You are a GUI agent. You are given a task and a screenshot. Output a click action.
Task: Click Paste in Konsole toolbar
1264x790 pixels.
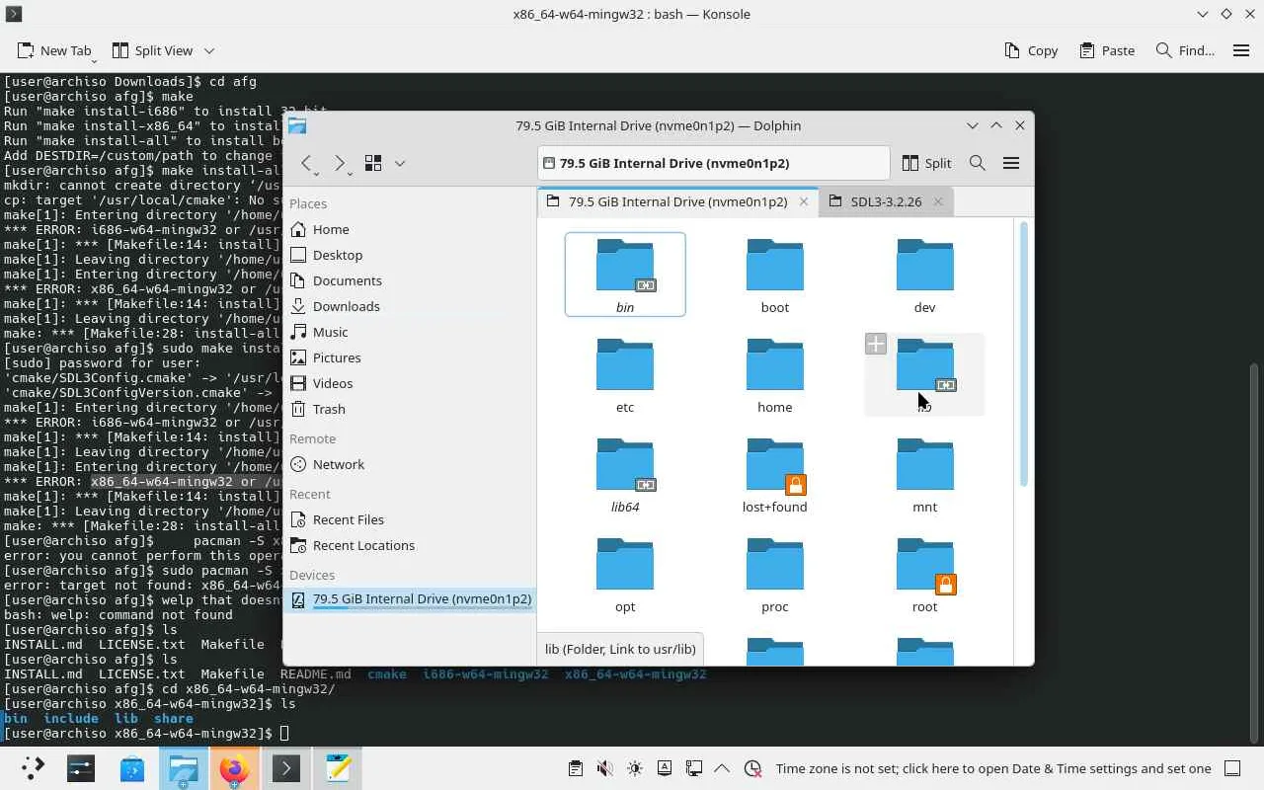point(1107,50)
